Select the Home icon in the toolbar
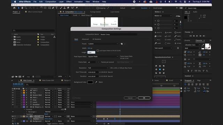Viewport: 223px width, 125px height. (x=14, y=8)
